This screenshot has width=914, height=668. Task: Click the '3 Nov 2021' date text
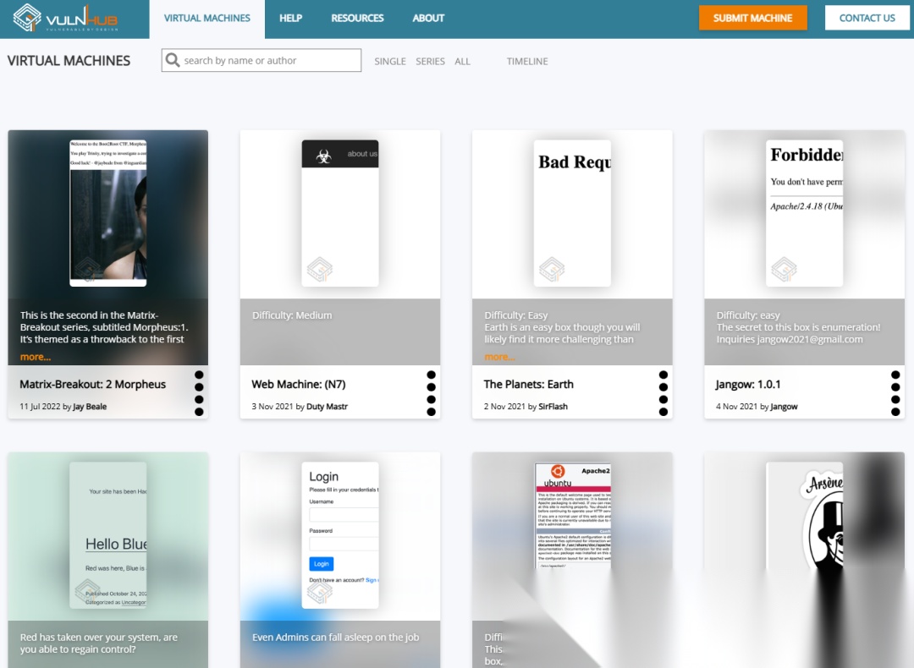coord(273,407)
